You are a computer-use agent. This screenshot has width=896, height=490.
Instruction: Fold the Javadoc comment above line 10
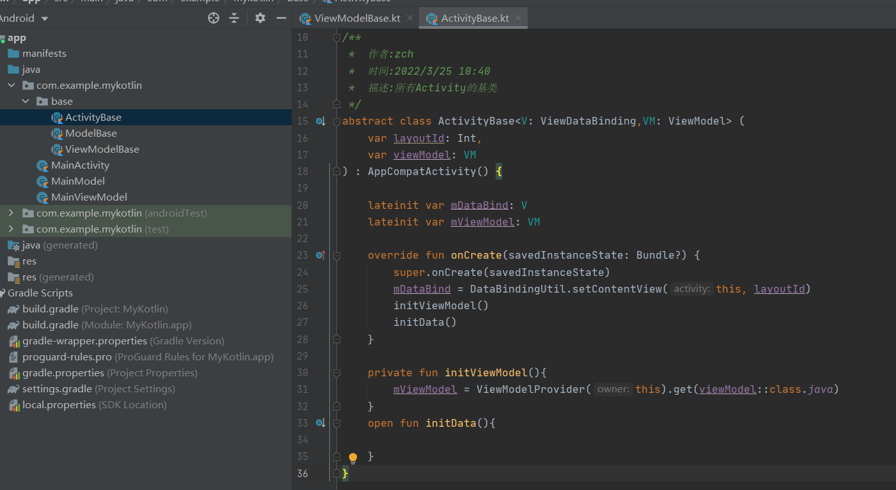336,36
